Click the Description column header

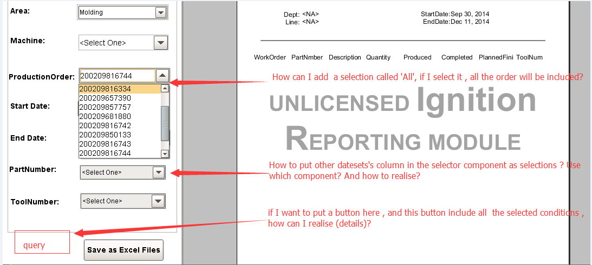(344, 57)
